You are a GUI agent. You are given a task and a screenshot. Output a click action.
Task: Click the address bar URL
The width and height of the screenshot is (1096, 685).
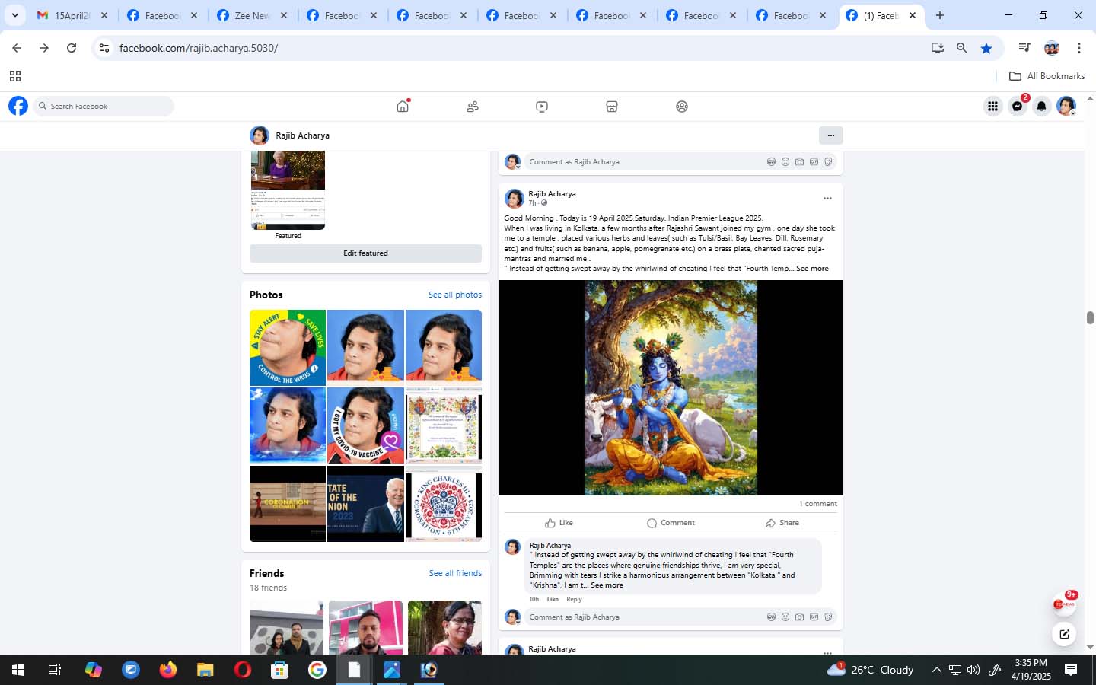coord(198,48)
